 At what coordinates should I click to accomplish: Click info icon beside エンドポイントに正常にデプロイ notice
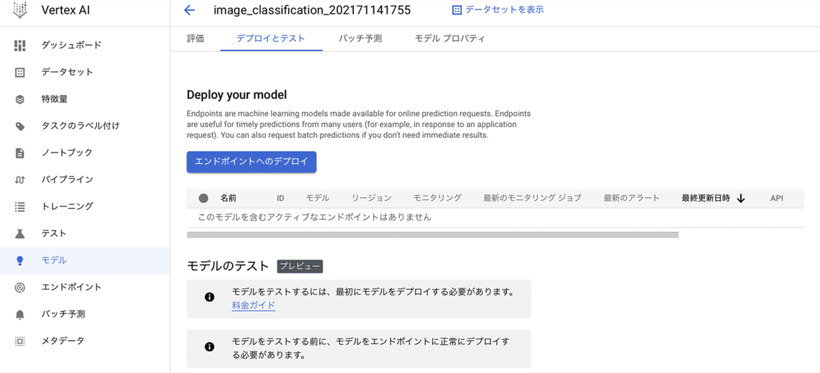click(210, 346)
